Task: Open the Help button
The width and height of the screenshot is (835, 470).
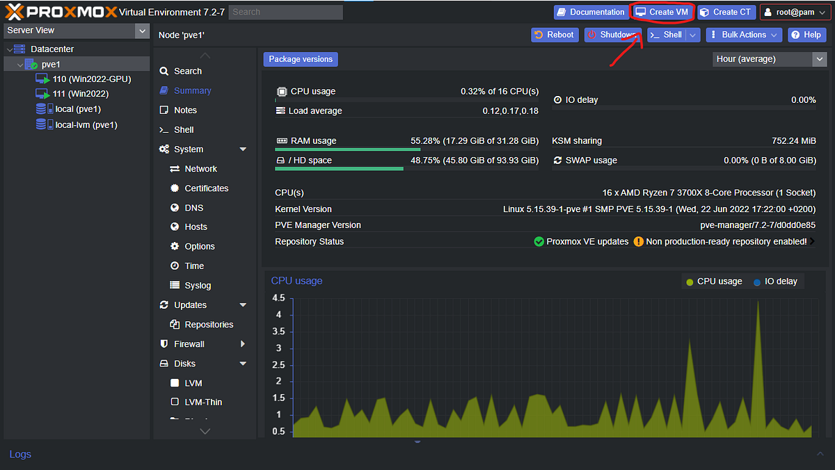Action: (x=805, y=35)
